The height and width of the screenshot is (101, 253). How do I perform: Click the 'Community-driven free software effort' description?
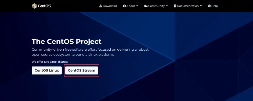(x=90, y=52)
